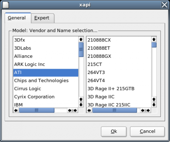Click the vendor list's lower scroll-up arrow
This screenshot has width=170, height=142.
tap(81, 99)
